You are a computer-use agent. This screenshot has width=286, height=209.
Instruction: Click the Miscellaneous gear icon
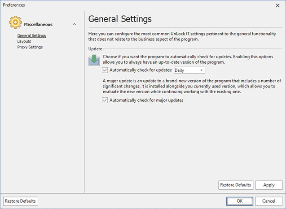pos(16,23)
